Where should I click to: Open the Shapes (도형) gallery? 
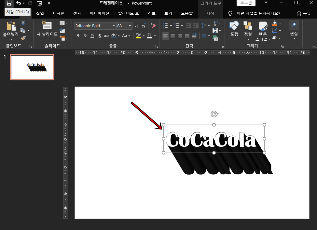[234, 30]
